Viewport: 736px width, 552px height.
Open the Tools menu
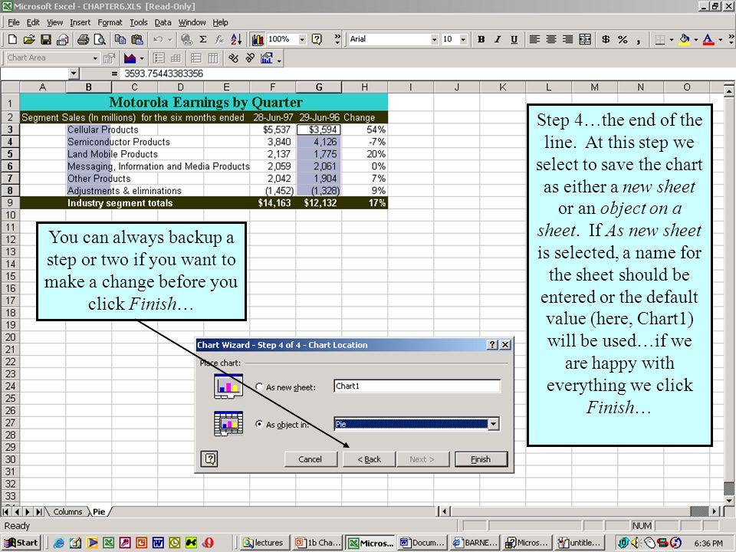pyautogui.click(x=139, y=22)
